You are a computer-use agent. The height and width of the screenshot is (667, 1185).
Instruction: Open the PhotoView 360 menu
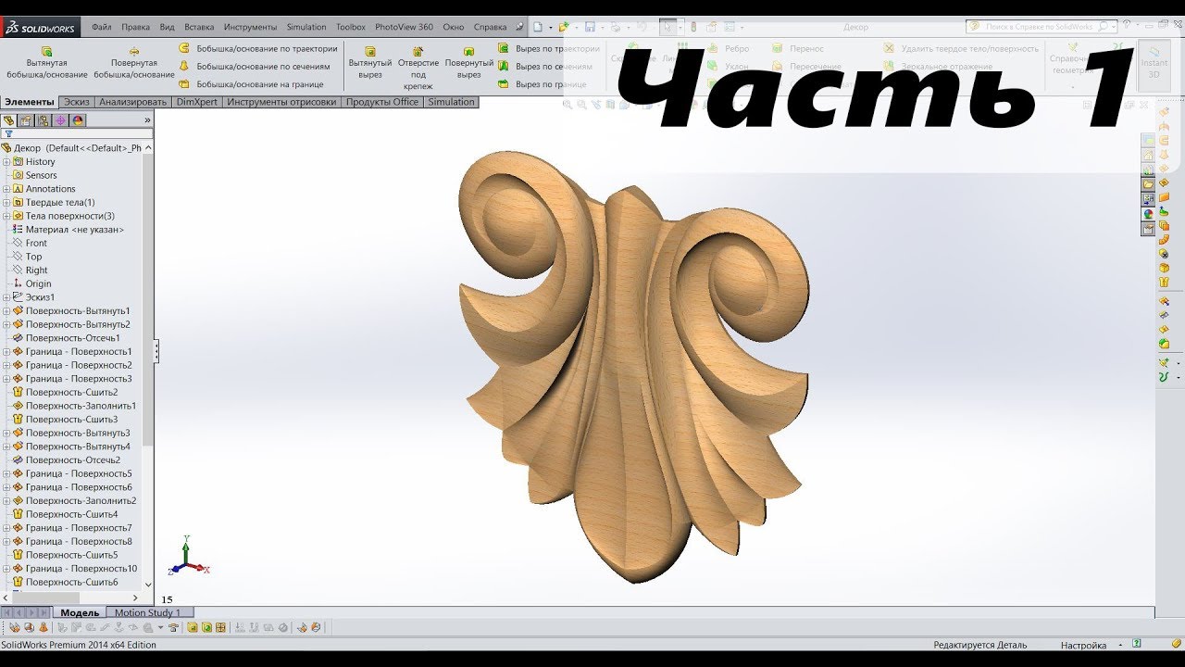click(x=404, y=28)
